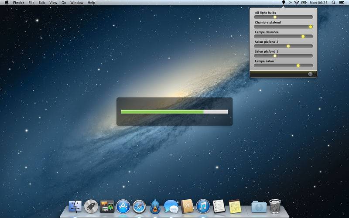Open Trash in the dock
The height and width of the screenshot is (218, 349).
[275, 205]
